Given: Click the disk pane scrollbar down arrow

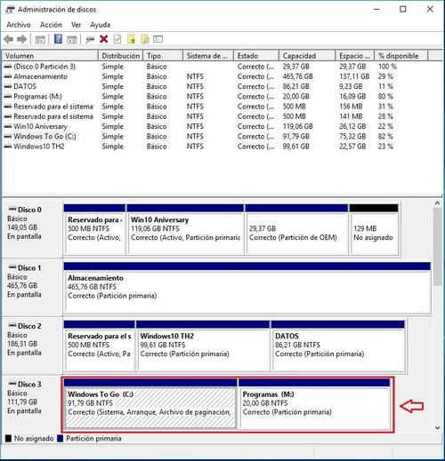Looking at the screenshot, I should click(437, 427).
